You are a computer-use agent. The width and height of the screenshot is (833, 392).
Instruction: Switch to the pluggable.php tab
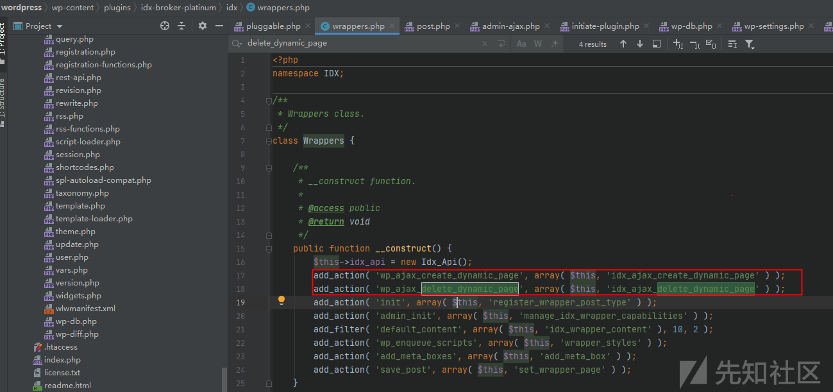tap(273, 26)
